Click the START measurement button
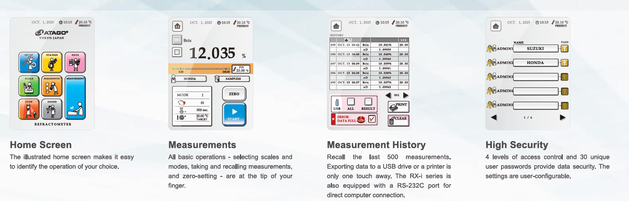Screen dimensions: 629x201 [234, 114]
